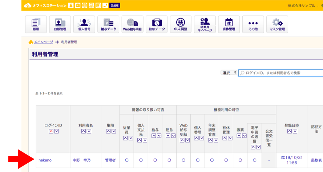Sort 帳票 table column descending
Screen dimensions: 323x172
[244, 136]
